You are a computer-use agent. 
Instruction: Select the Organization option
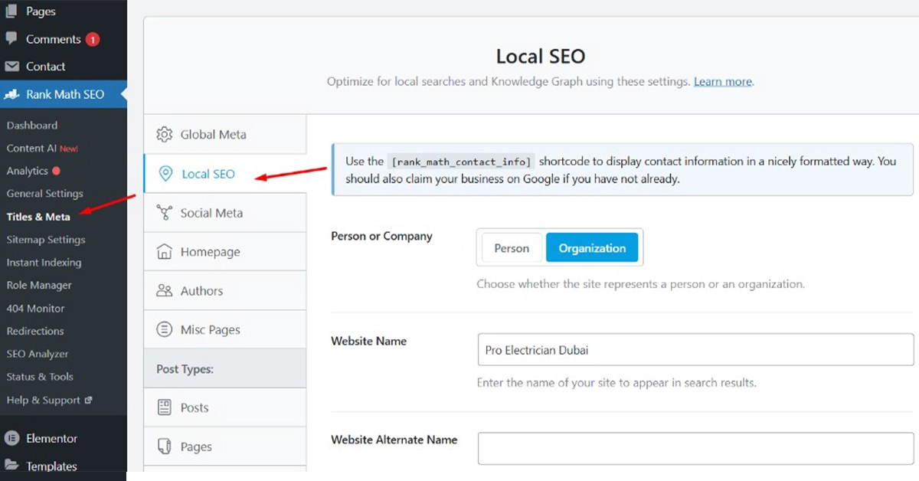592,248
